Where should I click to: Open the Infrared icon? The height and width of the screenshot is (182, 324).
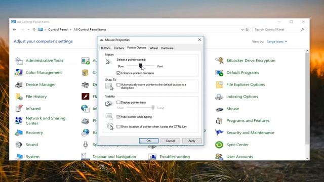(x=19, y=109)
